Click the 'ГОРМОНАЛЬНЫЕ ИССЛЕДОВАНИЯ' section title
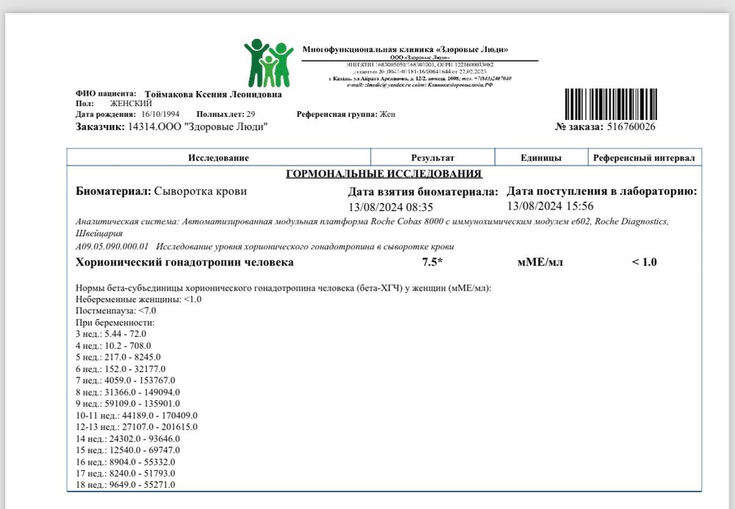The image size is (735, 509). [384, 174]
